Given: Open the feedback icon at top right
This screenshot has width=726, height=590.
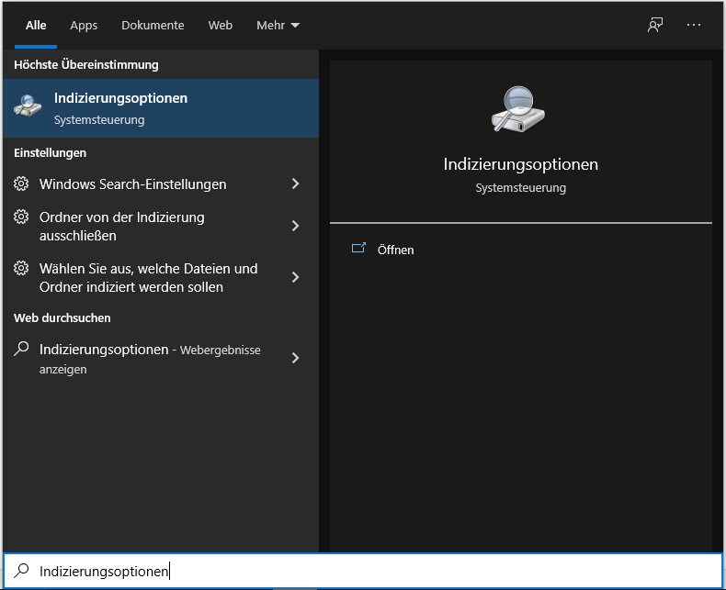Looking at the screenshot, I should (x=655, y=25).
